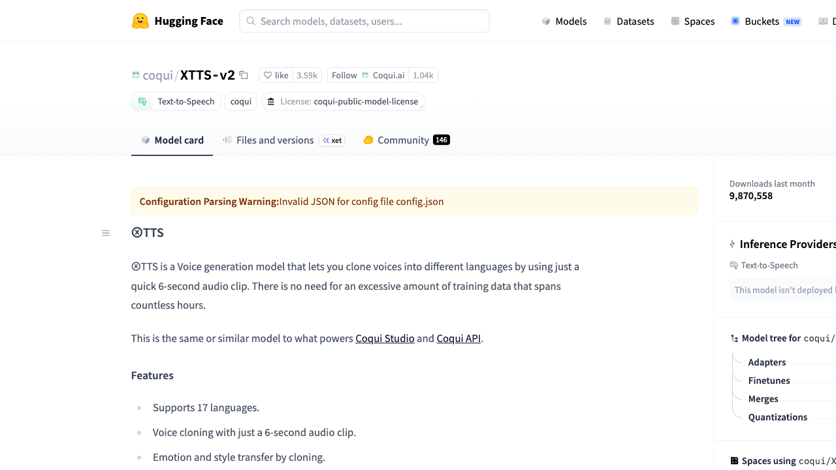Click the Inference Providers heading

click(x=788, y=244)
